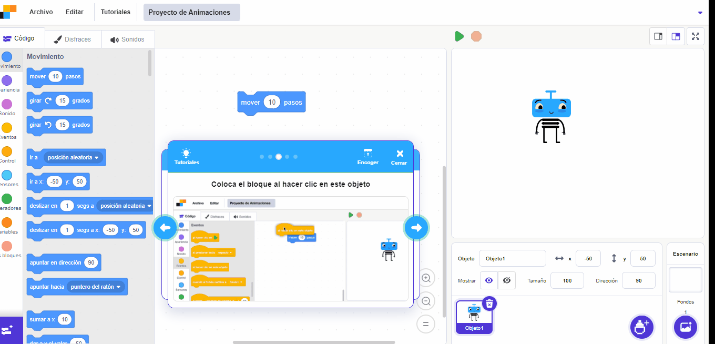
Task: Open the Tutoriales lightbulb in card header
Action: click(187, 157)
